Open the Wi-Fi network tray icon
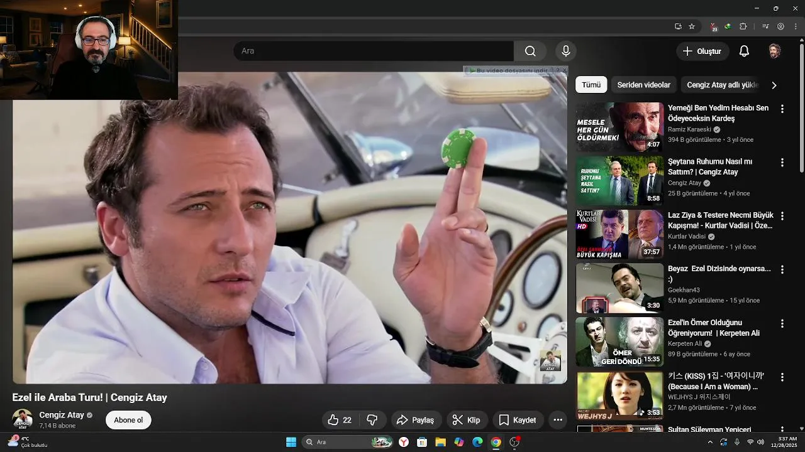 pyautogui.click(x=750, y=442)
